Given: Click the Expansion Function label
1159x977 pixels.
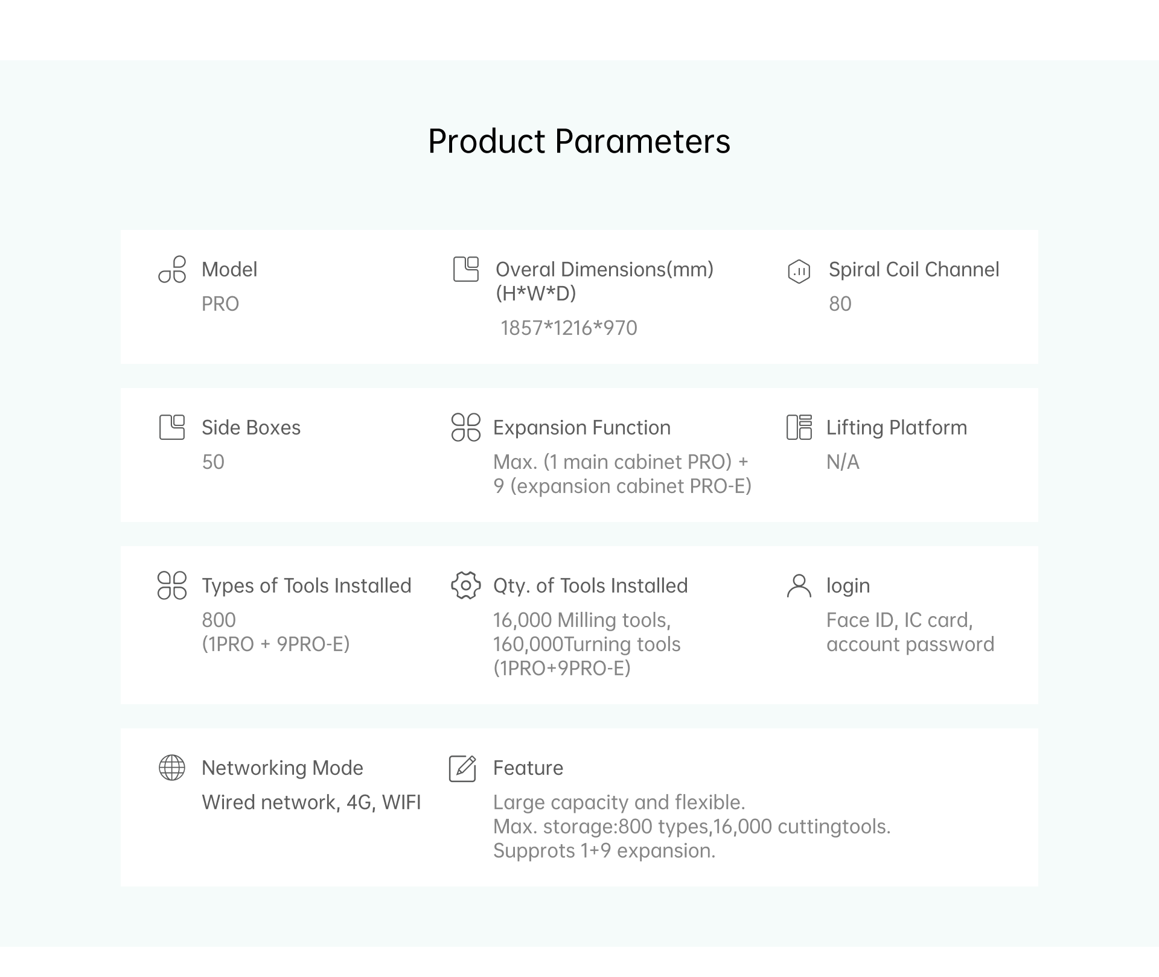Looking at the screenshot, I should pos(581,427).
